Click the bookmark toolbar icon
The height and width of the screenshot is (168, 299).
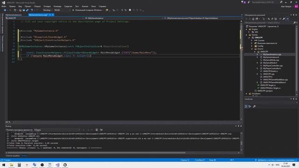tap(130, 10)
